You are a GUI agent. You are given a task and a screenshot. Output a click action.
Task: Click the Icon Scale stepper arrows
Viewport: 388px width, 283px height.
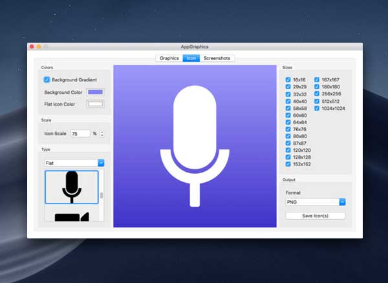(102, 134)
